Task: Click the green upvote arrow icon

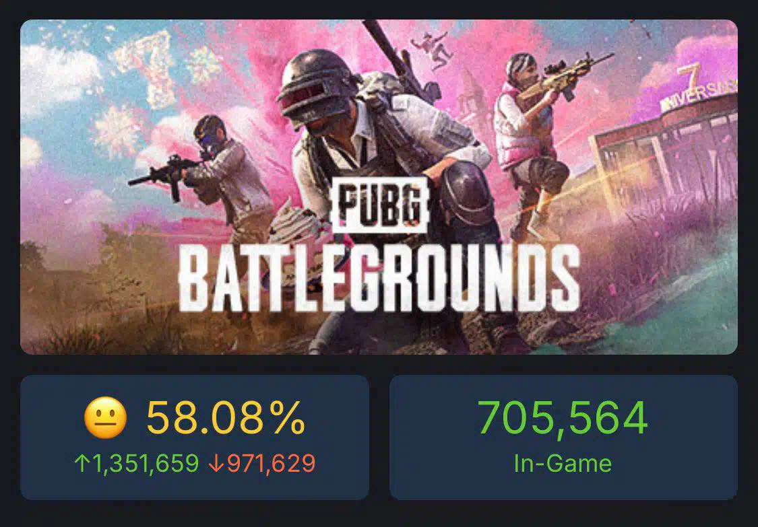Action: 82,463
